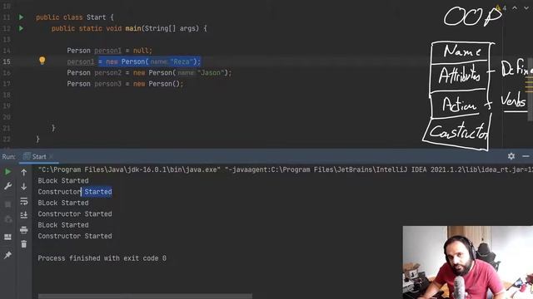Click 'main(String[] args)' method signature
The image size is (533, 299).
162,28
